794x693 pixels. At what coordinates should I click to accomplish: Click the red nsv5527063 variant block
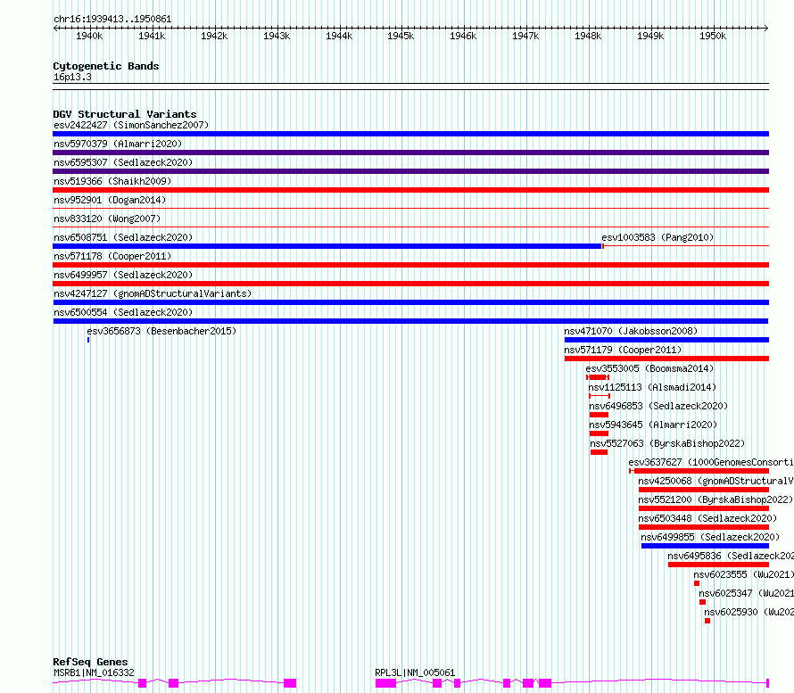click(x=599, y=452)
